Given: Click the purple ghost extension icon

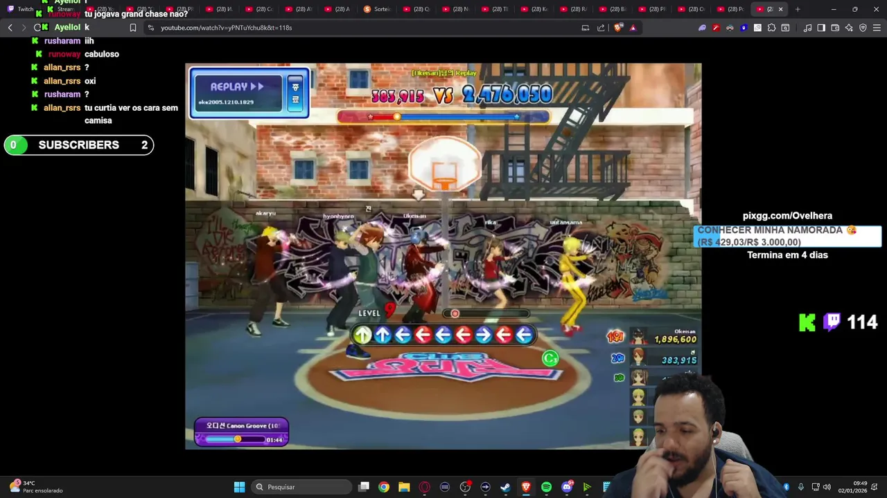Looking at the screenshot, I should tap(702, 28).
